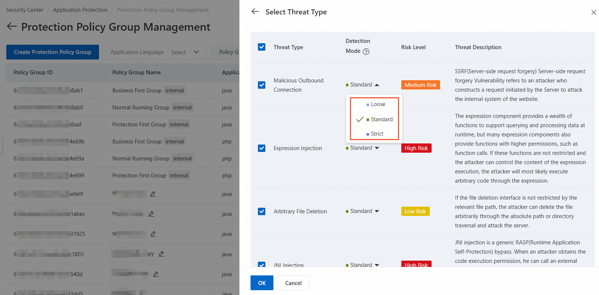The height and width of the screenshot is (295, 599).
Task: Click edit pencil icon for the befe0f policy group
Action: click(153, 194)
